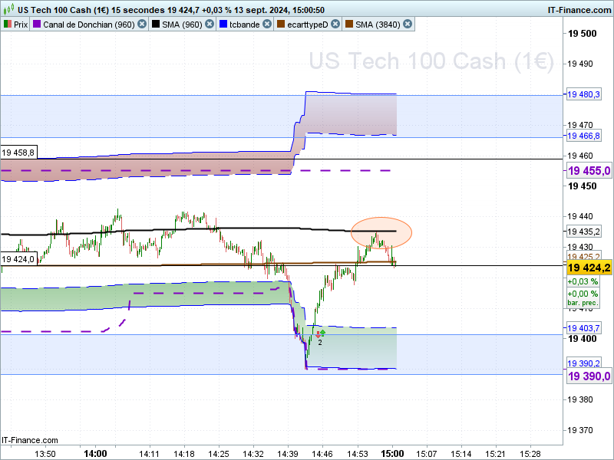Click the purple Canal de Donchian color swatch
614x460 pixels.
point(37,25)
